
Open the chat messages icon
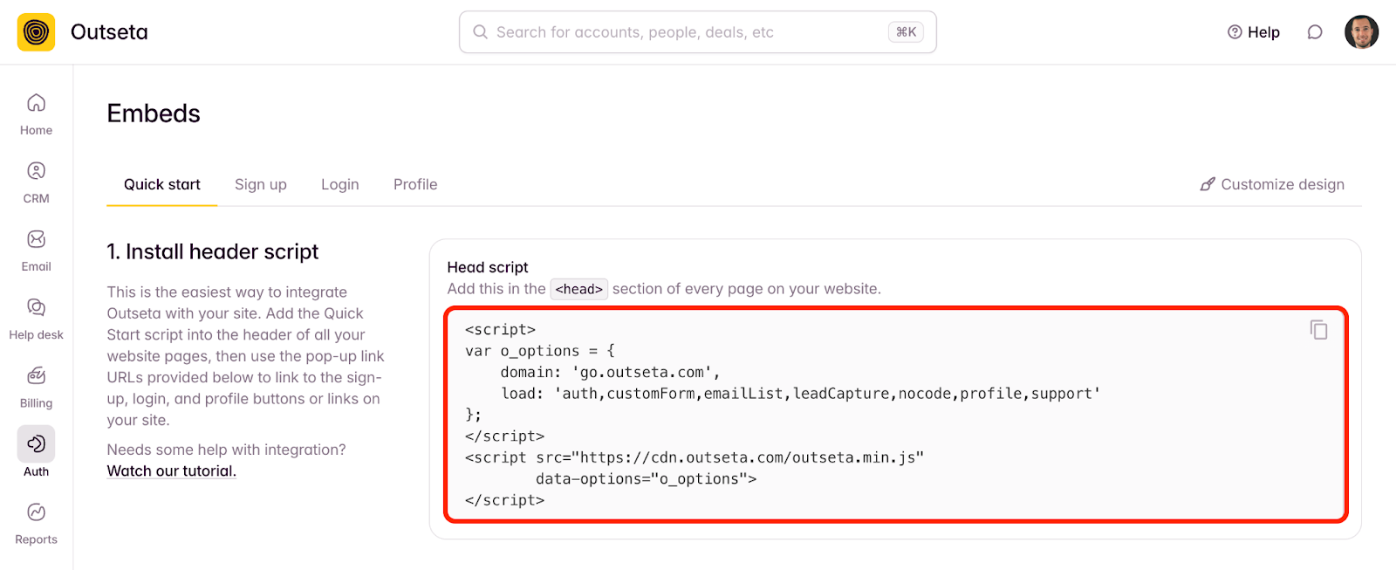click(1315, 32)
